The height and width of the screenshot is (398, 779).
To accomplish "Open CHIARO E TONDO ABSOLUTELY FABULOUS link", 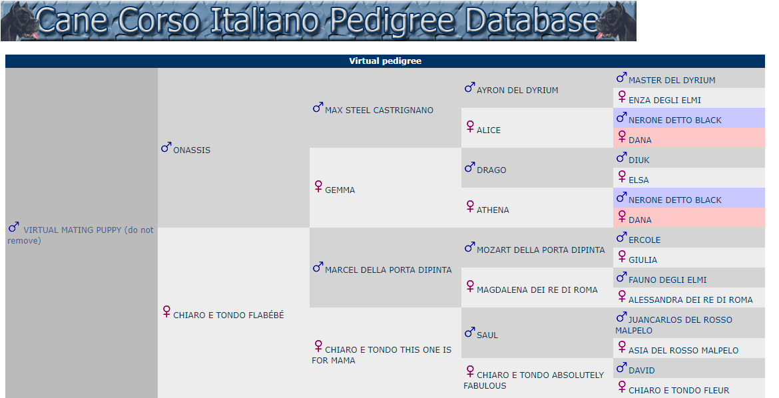I will (x=533, y=380).
